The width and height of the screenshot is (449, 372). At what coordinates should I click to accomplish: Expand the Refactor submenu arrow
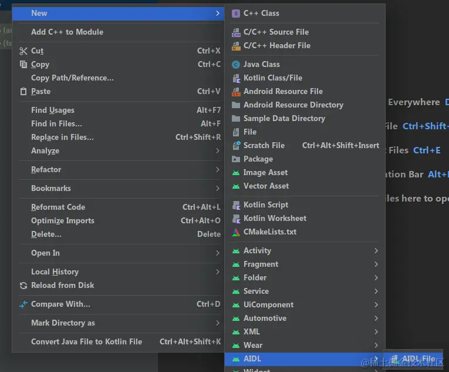click(218, 170)
